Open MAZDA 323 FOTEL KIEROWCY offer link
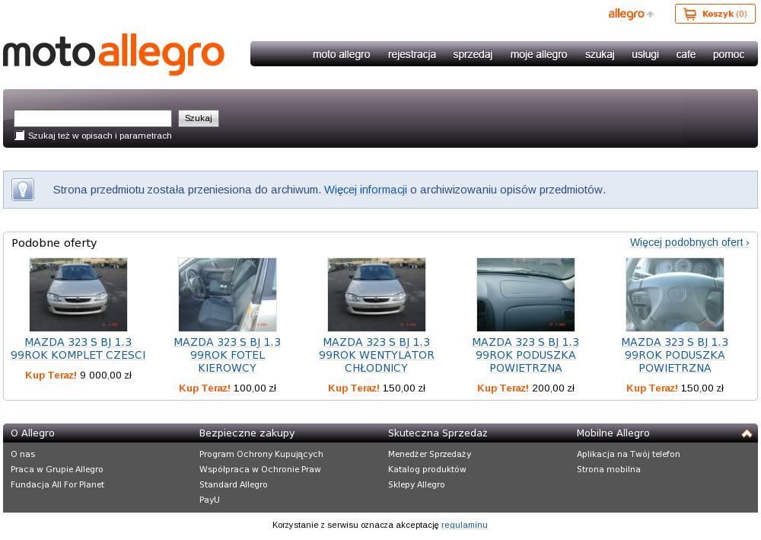Image resolution: width=761 pixels, height=540 pixels. (x=227, y=355)
